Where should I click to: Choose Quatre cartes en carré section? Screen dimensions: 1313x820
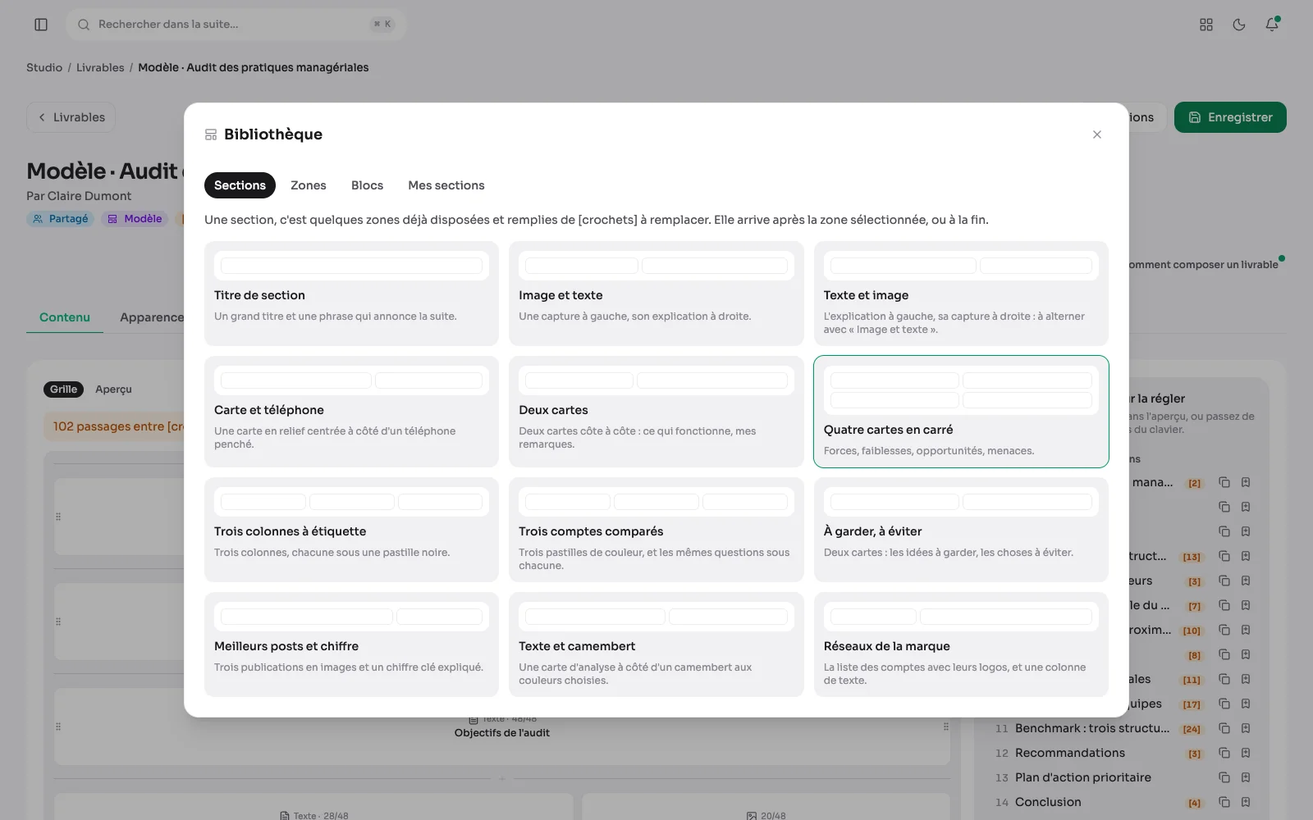(x=961, y=412)
